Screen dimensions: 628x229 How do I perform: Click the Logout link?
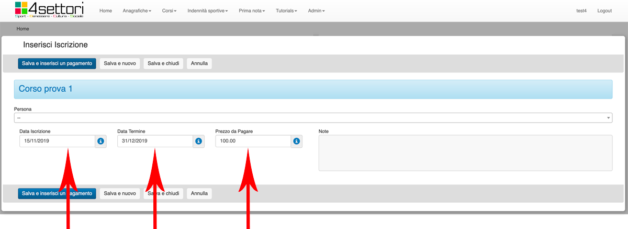tap(604, 10)
